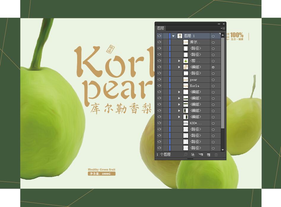Select the 图层 1 layer name
Screen dimensions: 281x207
189,36
